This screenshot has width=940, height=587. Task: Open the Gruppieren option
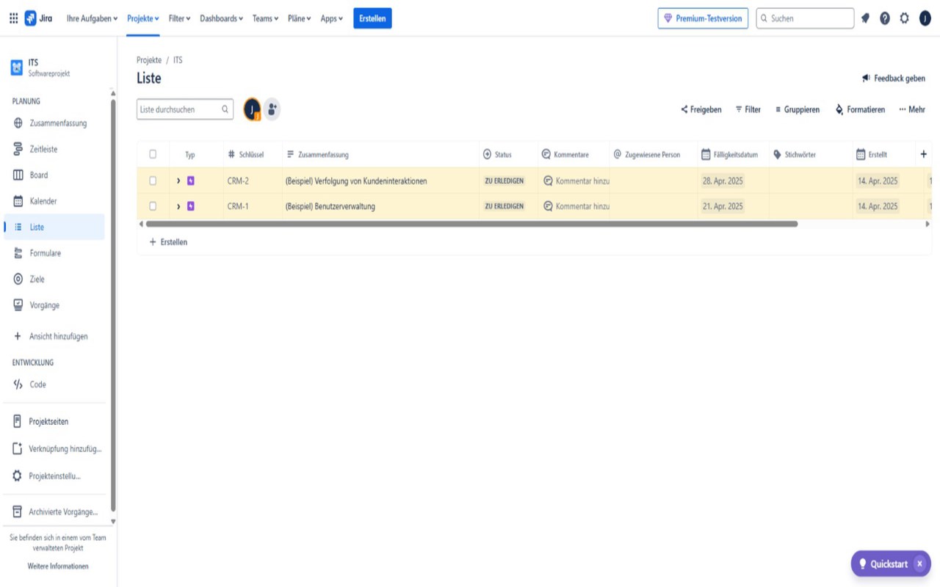click(x=797, y=109)
